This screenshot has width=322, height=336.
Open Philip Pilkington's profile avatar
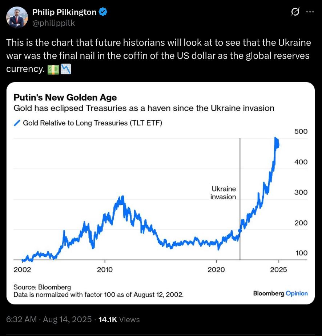[17, 17]
